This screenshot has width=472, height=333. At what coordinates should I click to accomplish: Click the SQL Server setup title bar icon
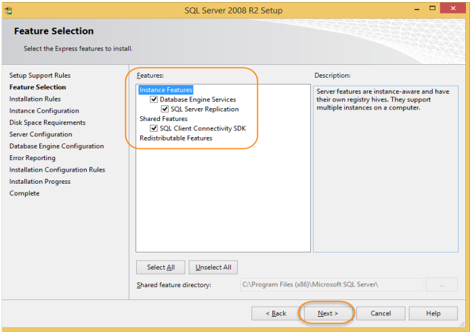click(8, 11)
